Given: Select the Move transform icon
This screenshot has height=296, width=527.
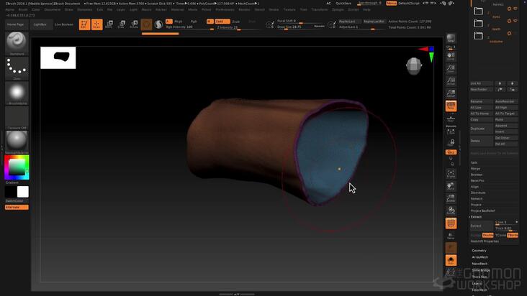Looking at the screenshot, I should point(109,24).
